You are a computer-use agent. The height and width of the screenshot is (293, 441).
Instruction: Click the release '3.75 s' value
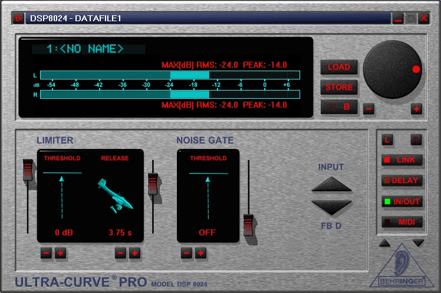120,232
